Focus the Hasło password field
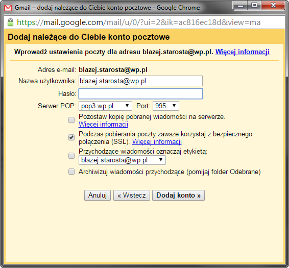Screen dimensions: 289x268 click(140, 93)
